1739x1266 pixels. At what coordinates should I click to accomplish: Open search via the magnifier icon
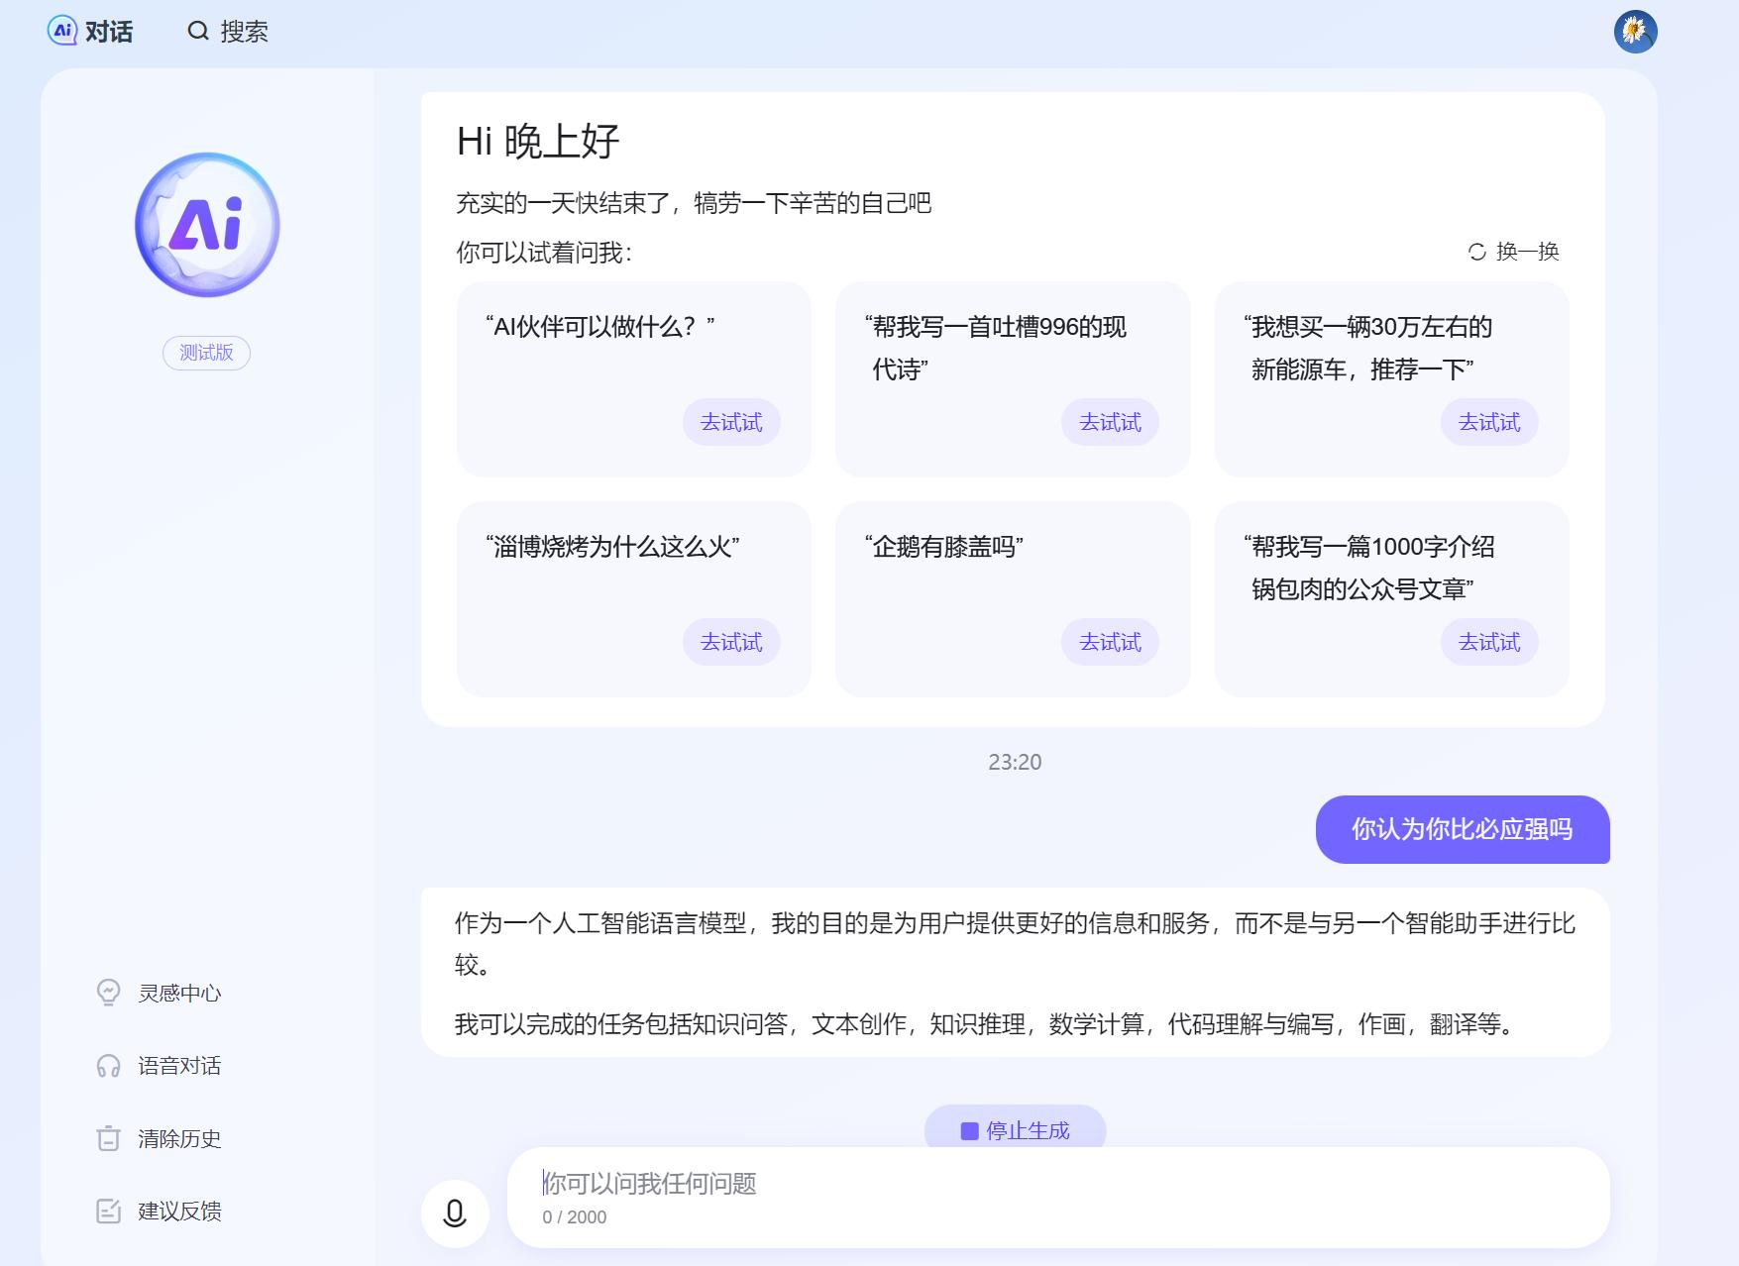tap(197, 31)
